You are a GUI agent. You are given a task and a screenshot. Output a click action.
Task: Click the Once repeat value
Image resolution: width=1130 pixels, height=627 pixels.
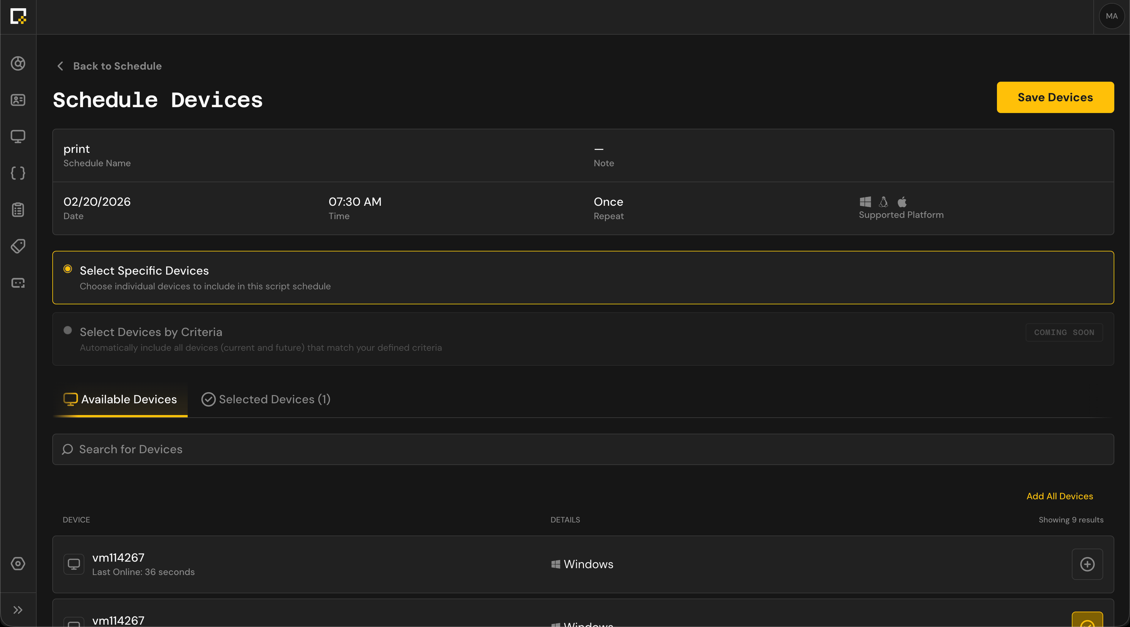608,202
